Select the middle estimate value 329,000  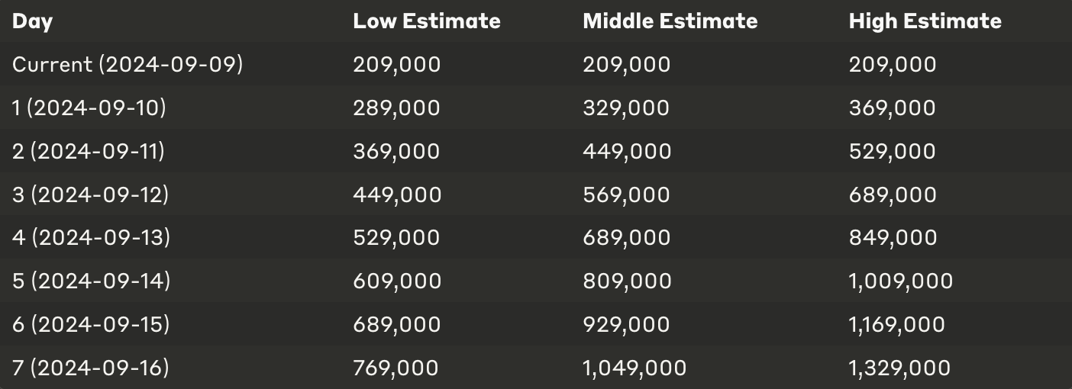pos(627,108)
